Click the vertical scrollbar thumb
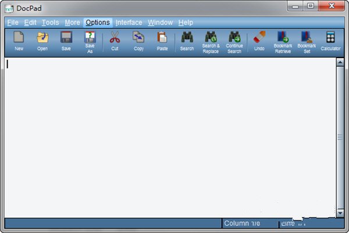This screenshot has height=233, width=349. tap(340, 138)
